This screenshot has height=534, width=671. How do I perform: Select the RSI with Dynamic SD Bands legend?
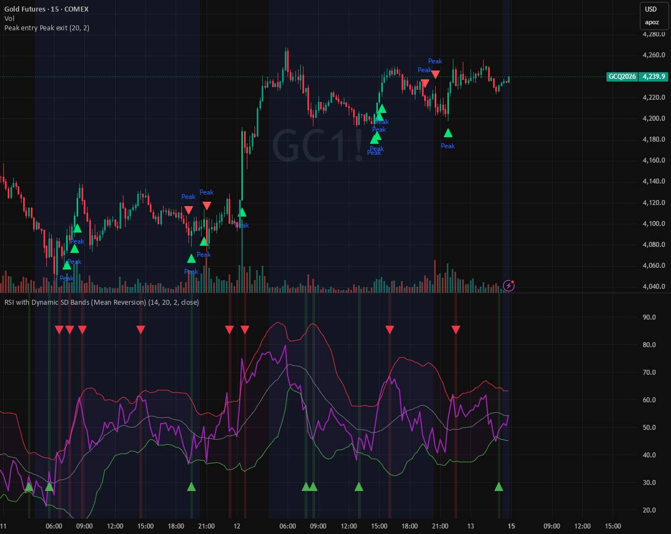point(102,302)
